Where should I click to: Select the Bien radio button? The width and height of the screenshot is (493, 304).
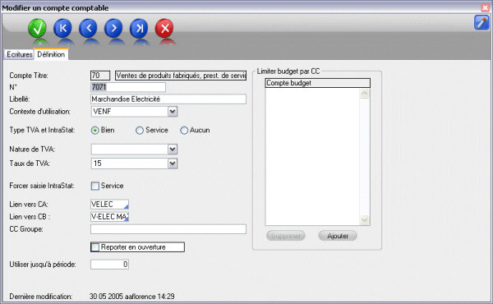(x=95, y=130)
